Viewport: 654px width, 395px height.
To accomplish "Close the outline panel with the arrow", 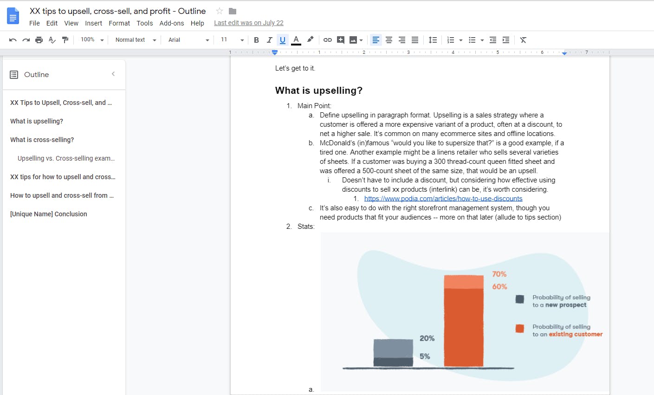I will [113, 74].
